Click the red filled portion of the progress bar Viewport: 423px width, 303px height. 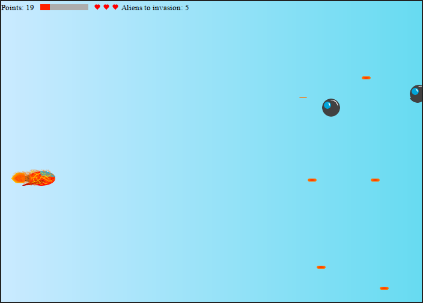[x=45, y=7]
